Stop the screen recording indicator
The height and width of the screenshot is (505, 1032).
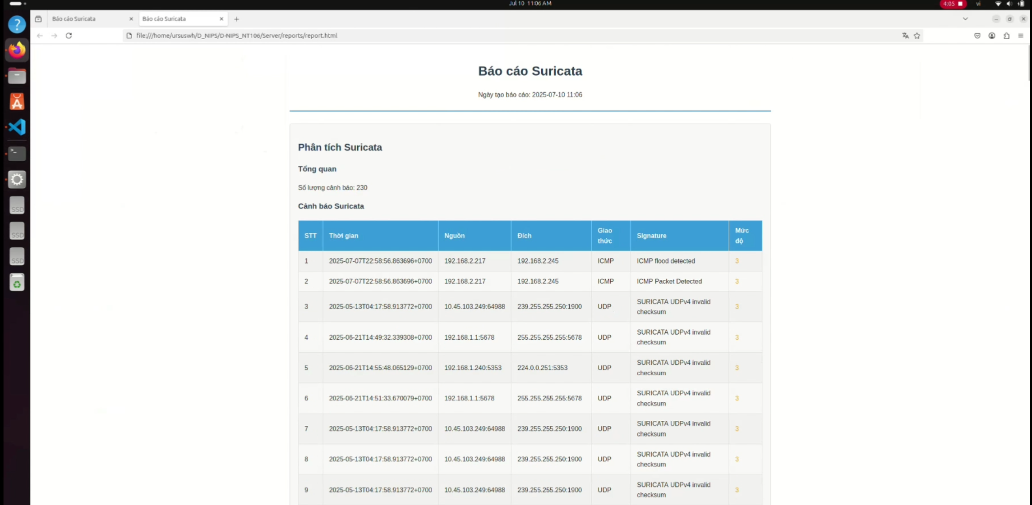[953, 4]
